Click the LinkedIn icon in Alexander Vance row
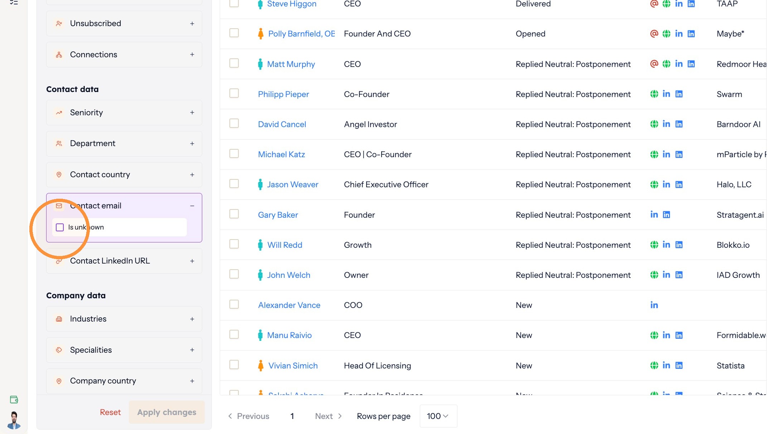 (x=654, y=305)
